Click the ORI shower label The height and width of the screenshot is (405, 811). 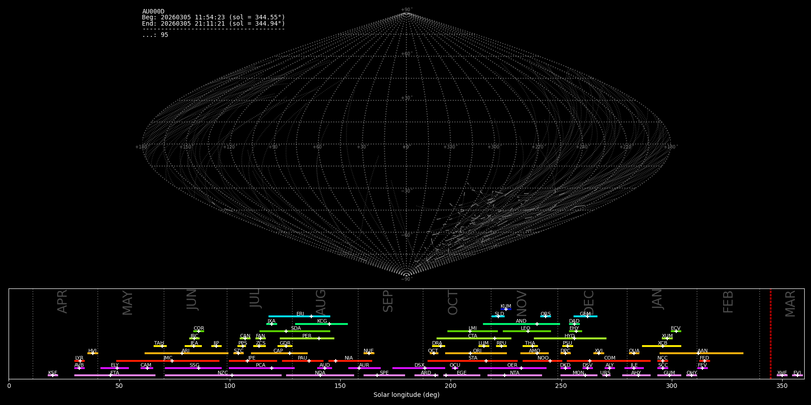pyautogui.click(x=478, y=351)
